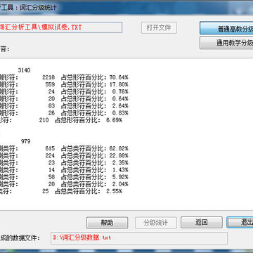Select the 普通高教分级 button
This screenshot has height=253, width=253.
[x=226, y=29]
